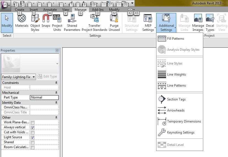Image resolution: width=228 pixels, height=157 pixels.
Task: Open Customize Quick Access Toolbar arrow
Action: pos(132,3)
